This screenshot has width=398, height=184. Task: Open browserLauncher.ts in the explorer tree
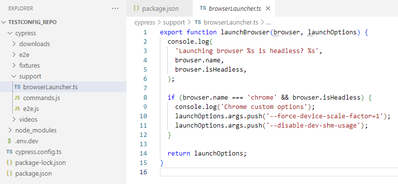[x=63, y=87]
